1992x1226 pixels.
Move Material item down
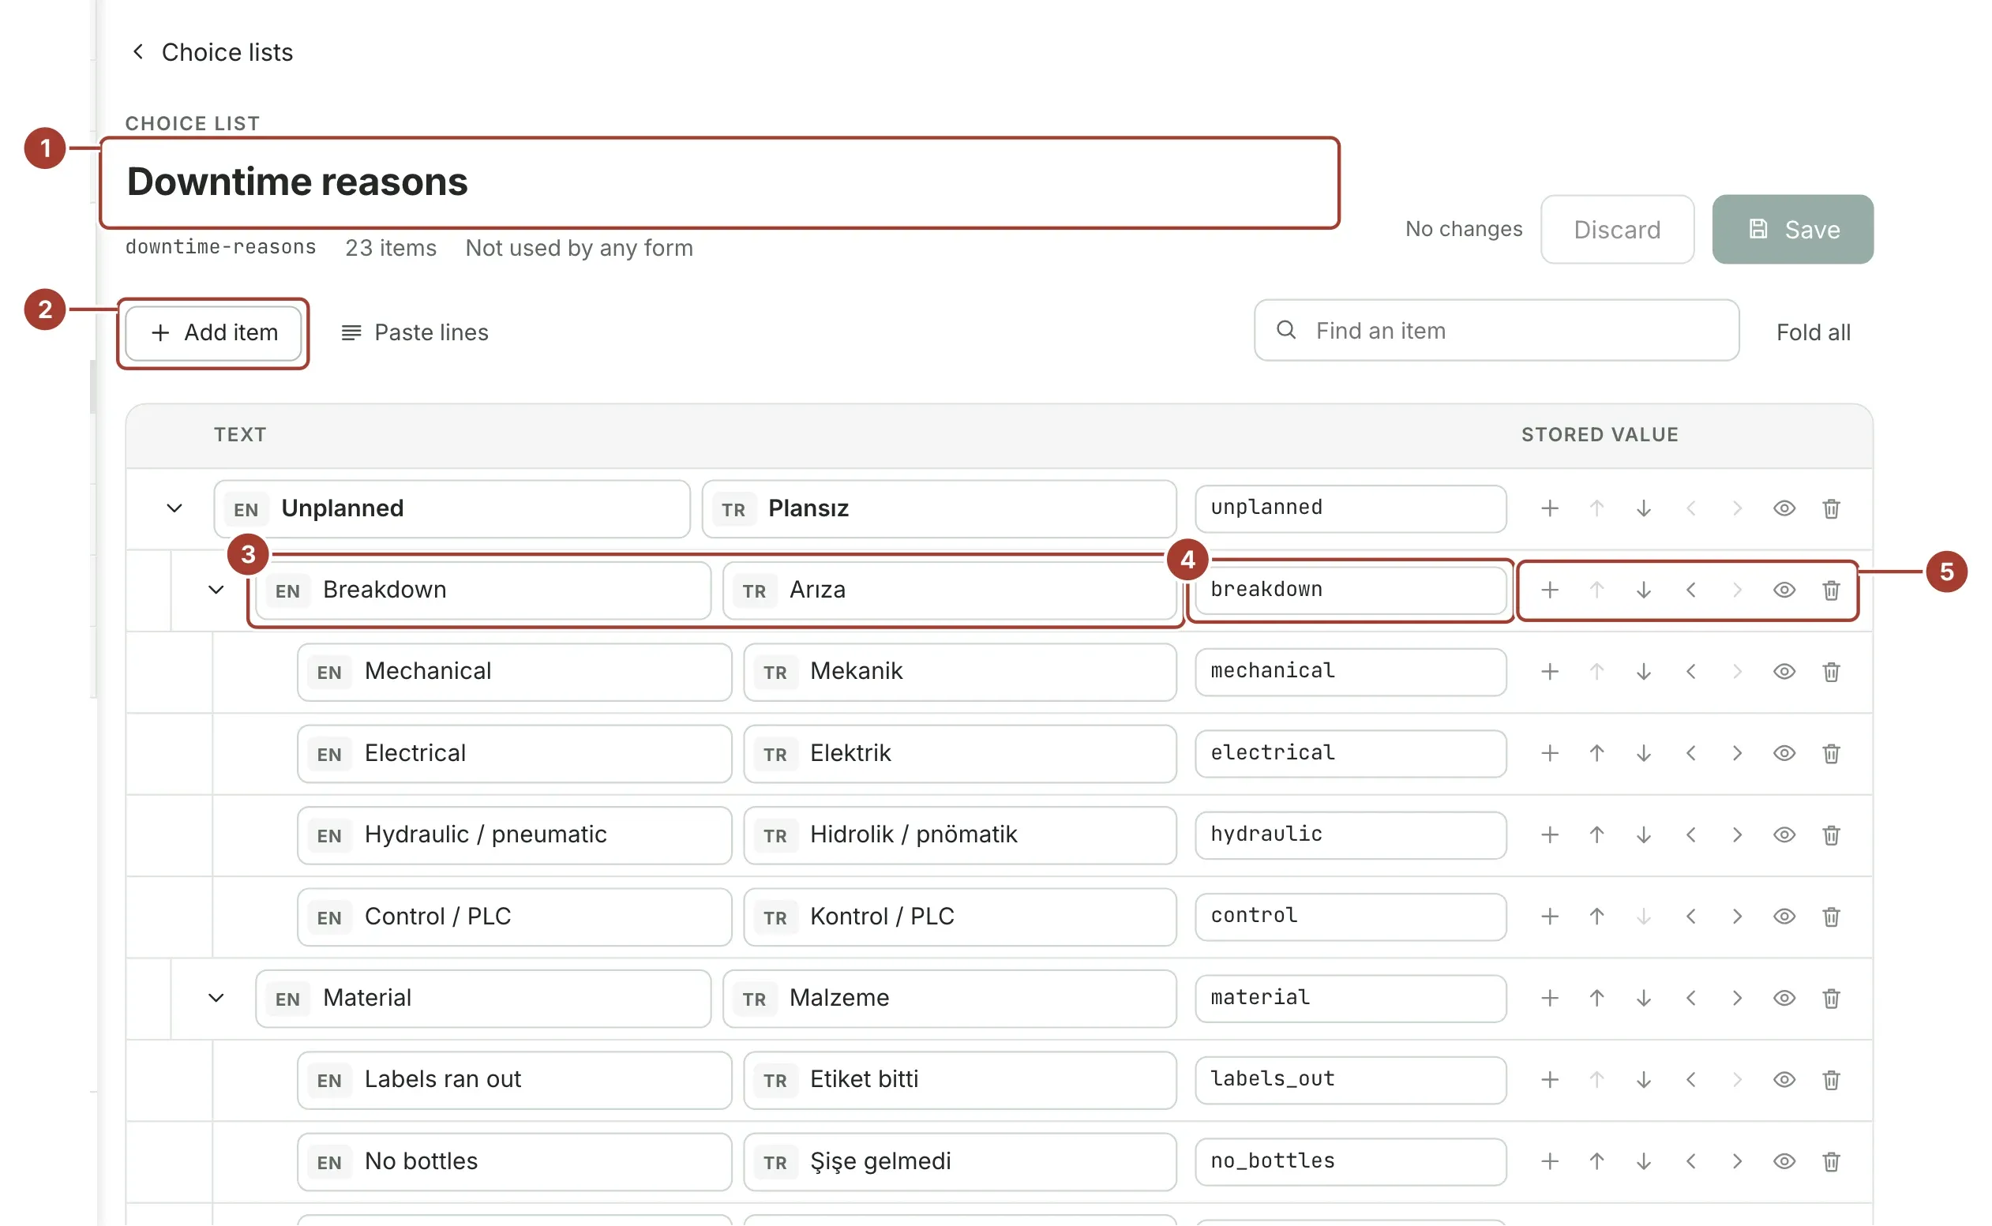[x=1643, y=998]
